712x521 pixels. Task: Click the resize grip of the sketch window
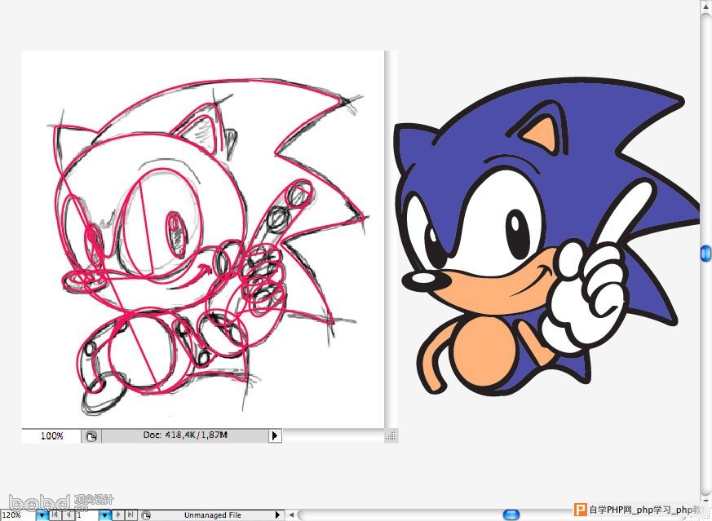pyautogui.click(x=391, y=436)
